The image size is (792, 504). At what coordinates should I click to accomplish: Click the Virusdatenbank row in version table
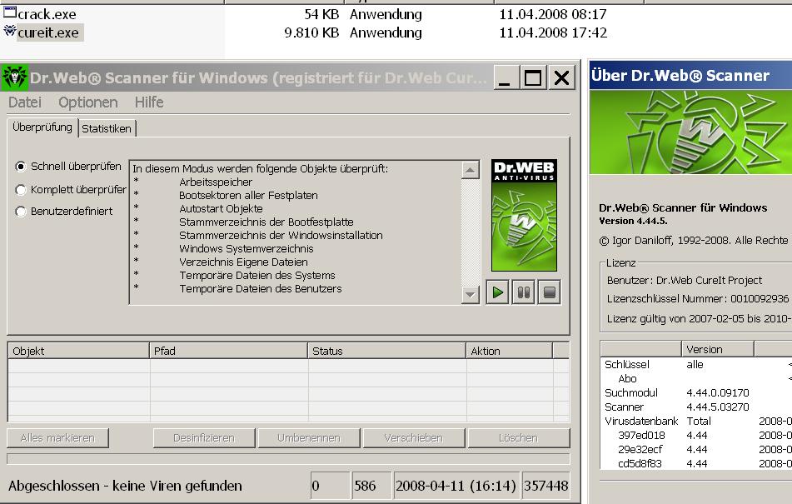coord(696,422)
